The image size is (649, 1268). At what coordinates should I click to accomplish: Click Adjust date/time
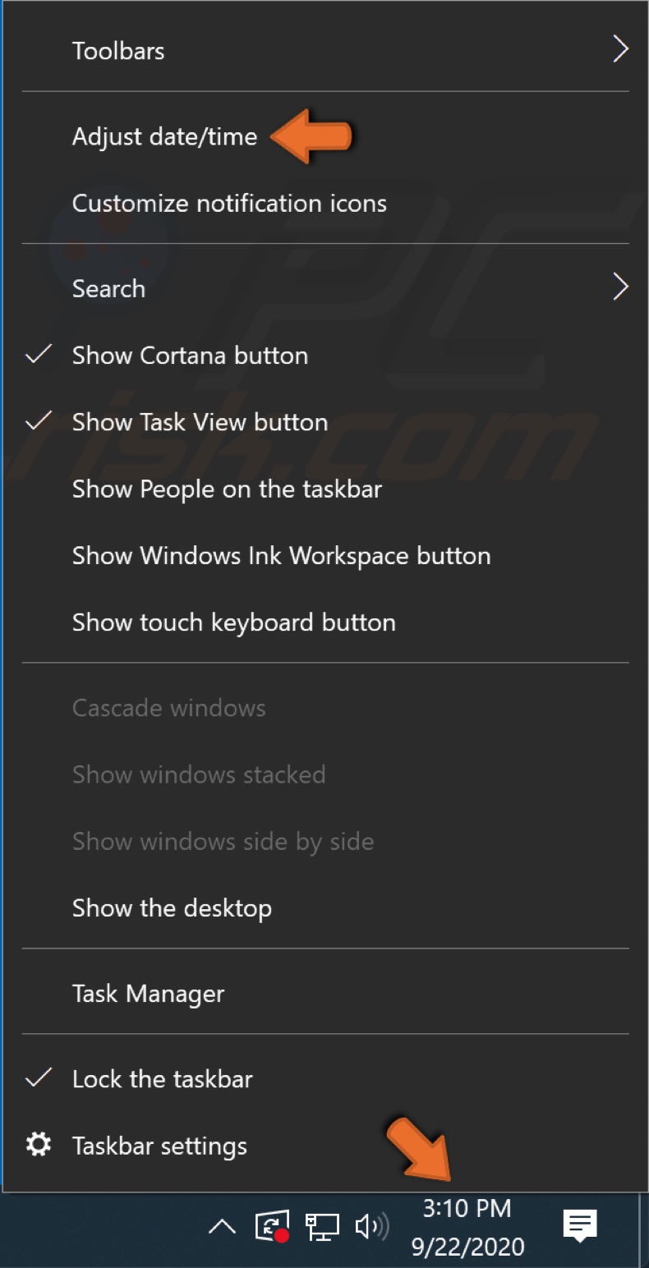[x=164, y=136]
